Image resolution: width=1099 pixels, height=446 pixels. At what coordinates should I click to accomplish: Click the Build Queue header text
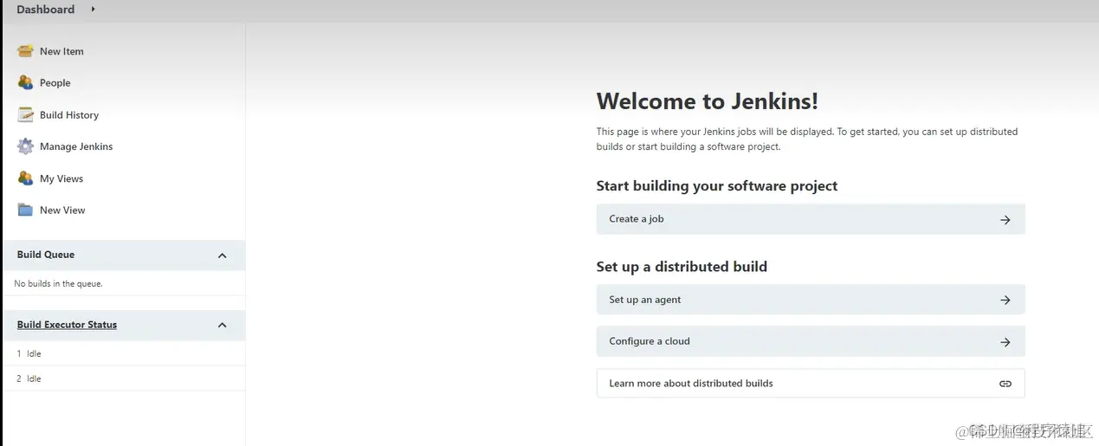[46, 255]
